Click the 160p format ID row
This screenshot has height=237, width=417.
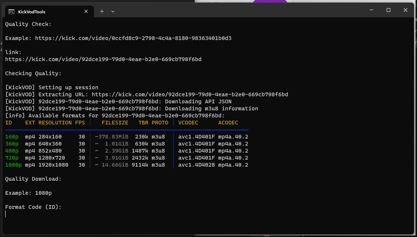(12, 137)
